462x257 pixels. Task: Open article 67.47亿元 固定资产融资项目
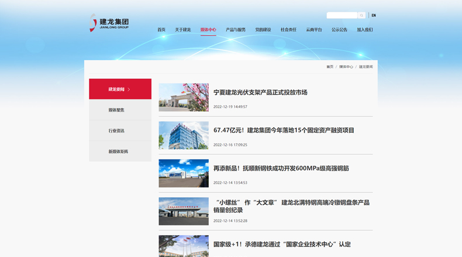click(x=284, y=130)
